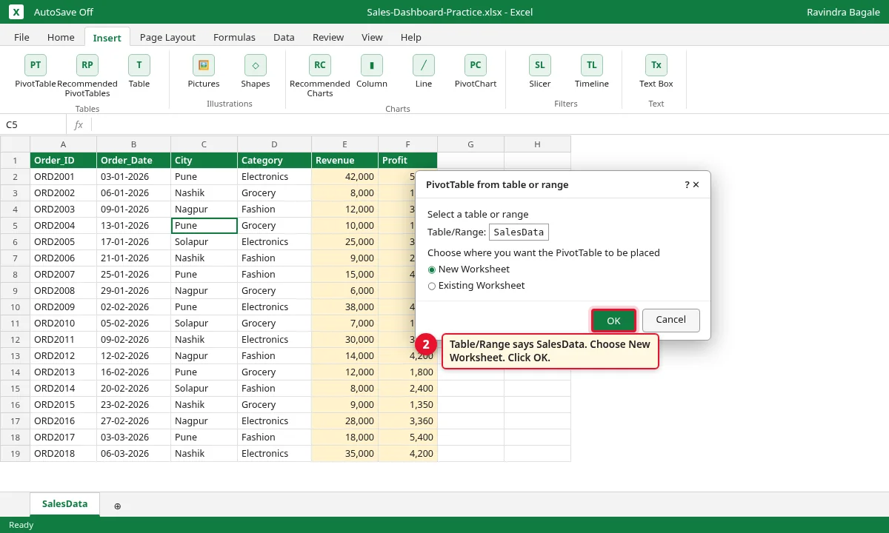Select row 10 header
This screenshot has width=889, height=533.
click(15, 306)
